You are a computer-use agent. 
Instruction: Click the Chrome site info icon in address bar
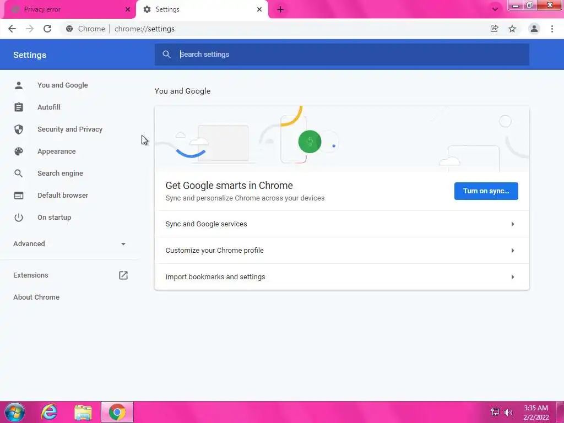69,29
